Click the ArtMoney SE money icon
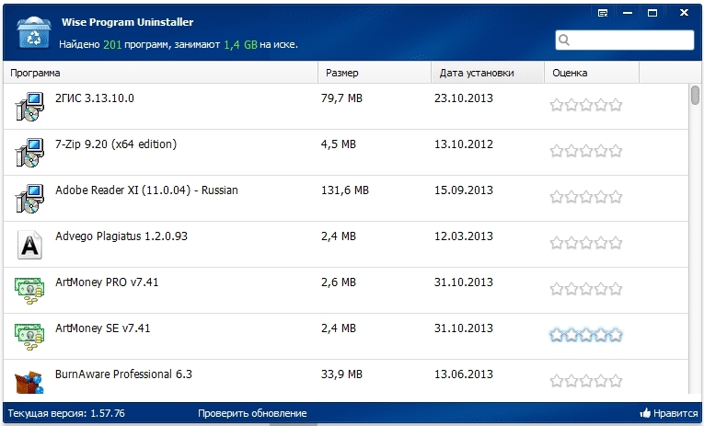Viewport: 704px width, 426px height. click(x=29, y=337)
